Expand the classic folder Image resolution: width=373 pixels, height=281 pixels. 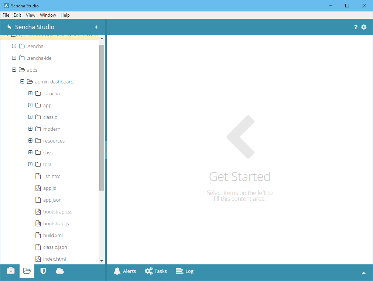point(30,117)
